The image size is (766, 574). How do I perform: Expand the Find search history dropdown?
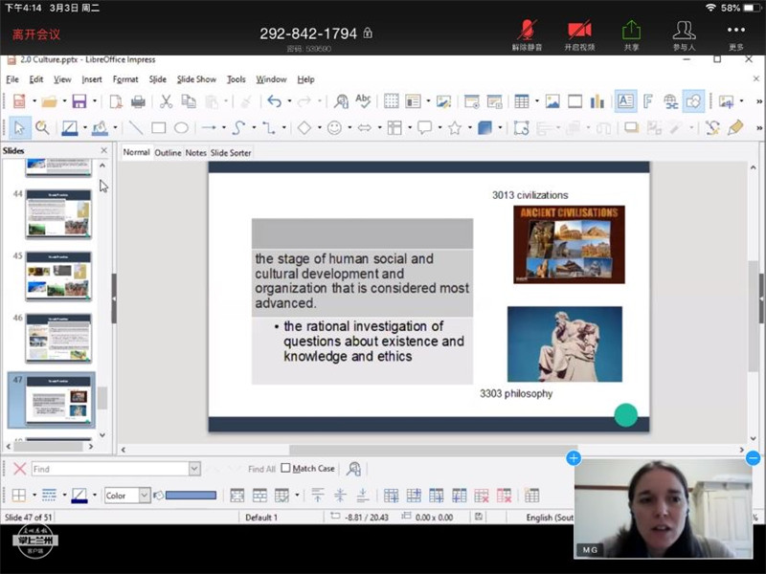pyautogui.click(x=194, y=469)
